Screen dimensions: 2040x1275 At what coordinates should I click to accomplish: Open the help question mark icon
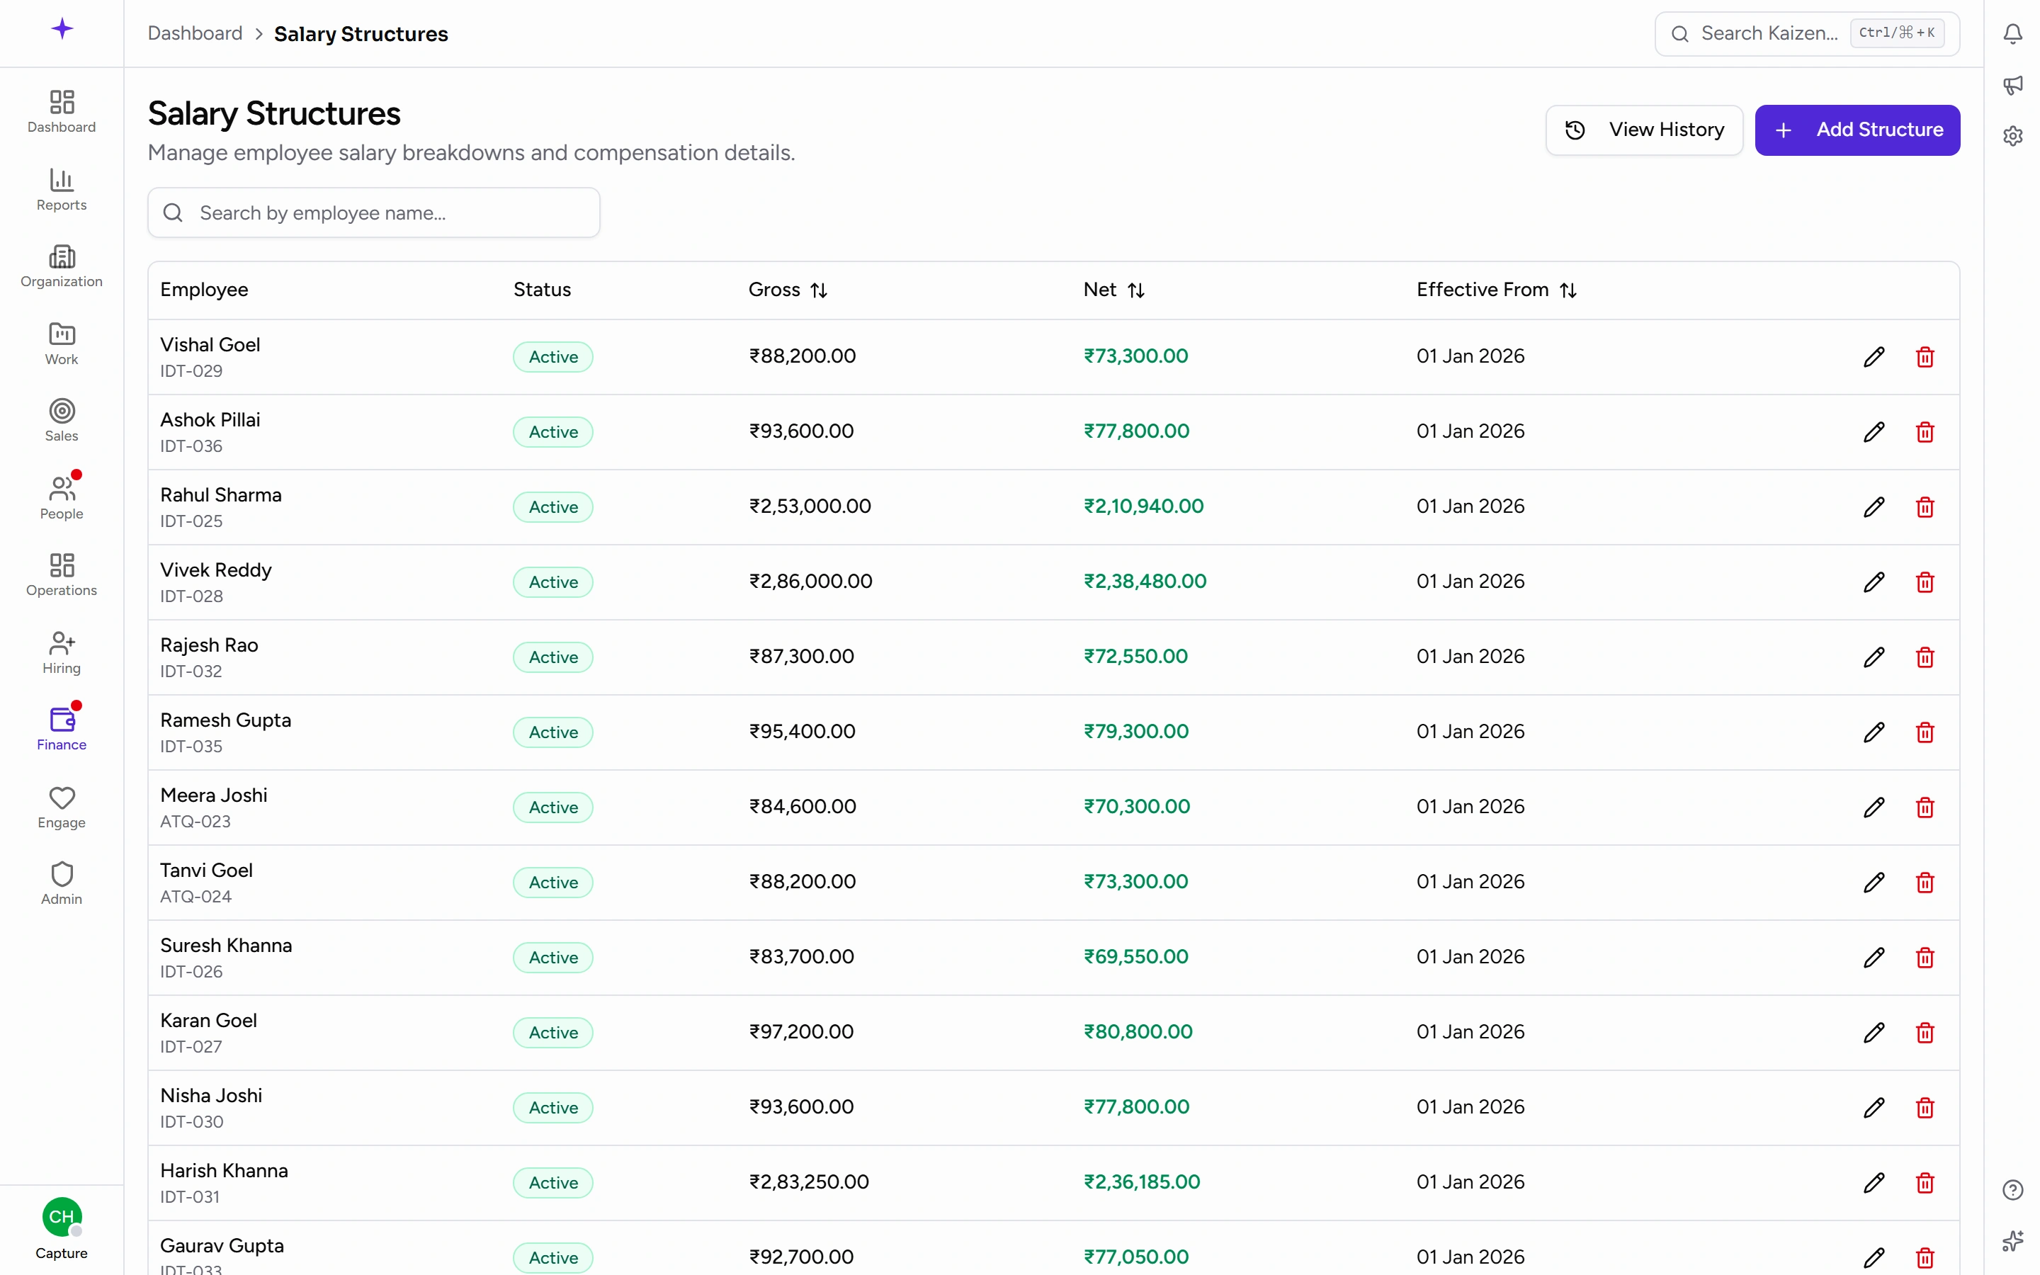click(x=2012, y=1190)
